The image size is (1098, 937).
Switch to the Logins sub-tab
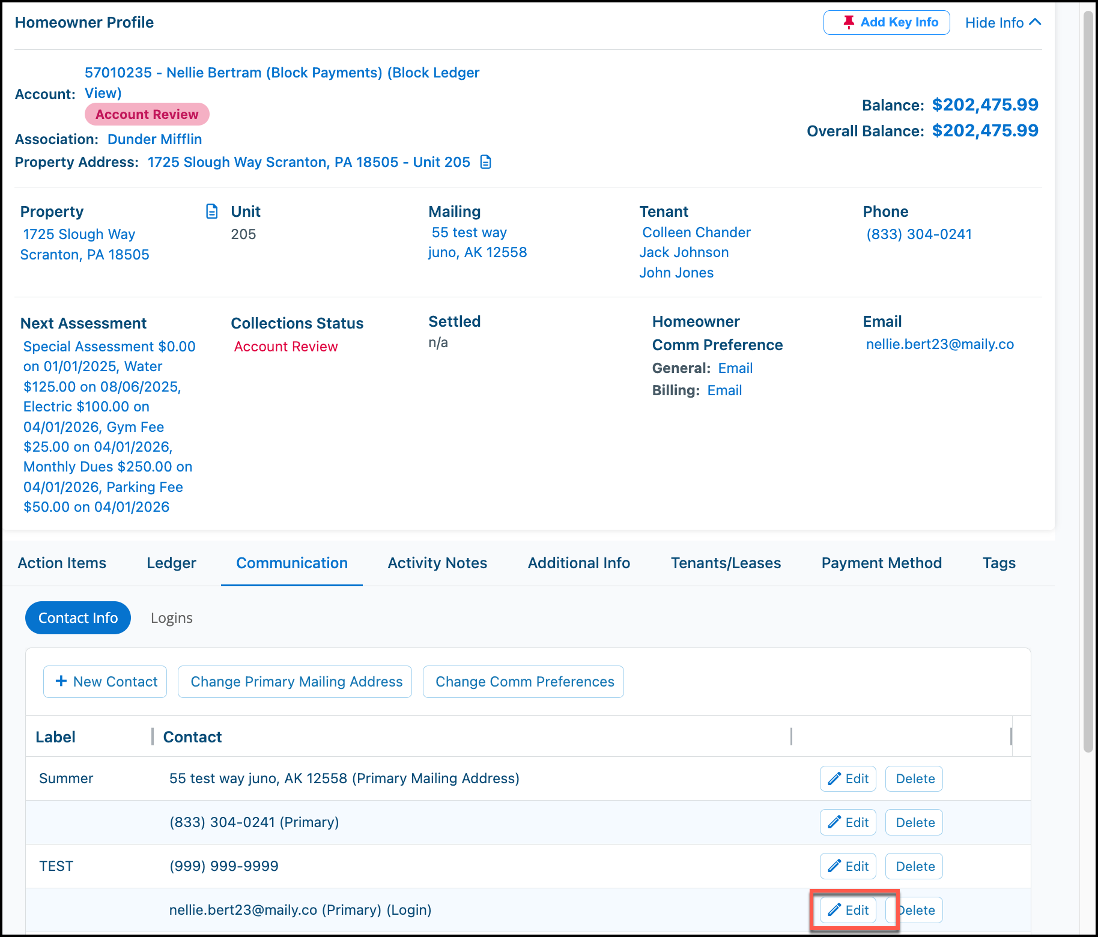point(172,618)
